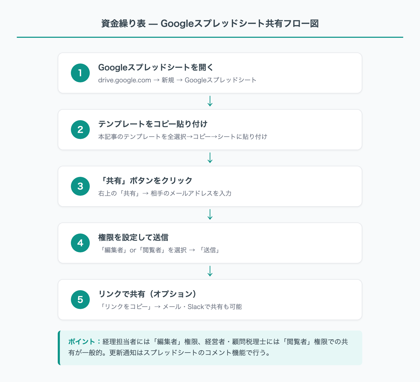Click the arrow between steps 4 and 5
Screen dimensions: 420x382
point(210,271)
